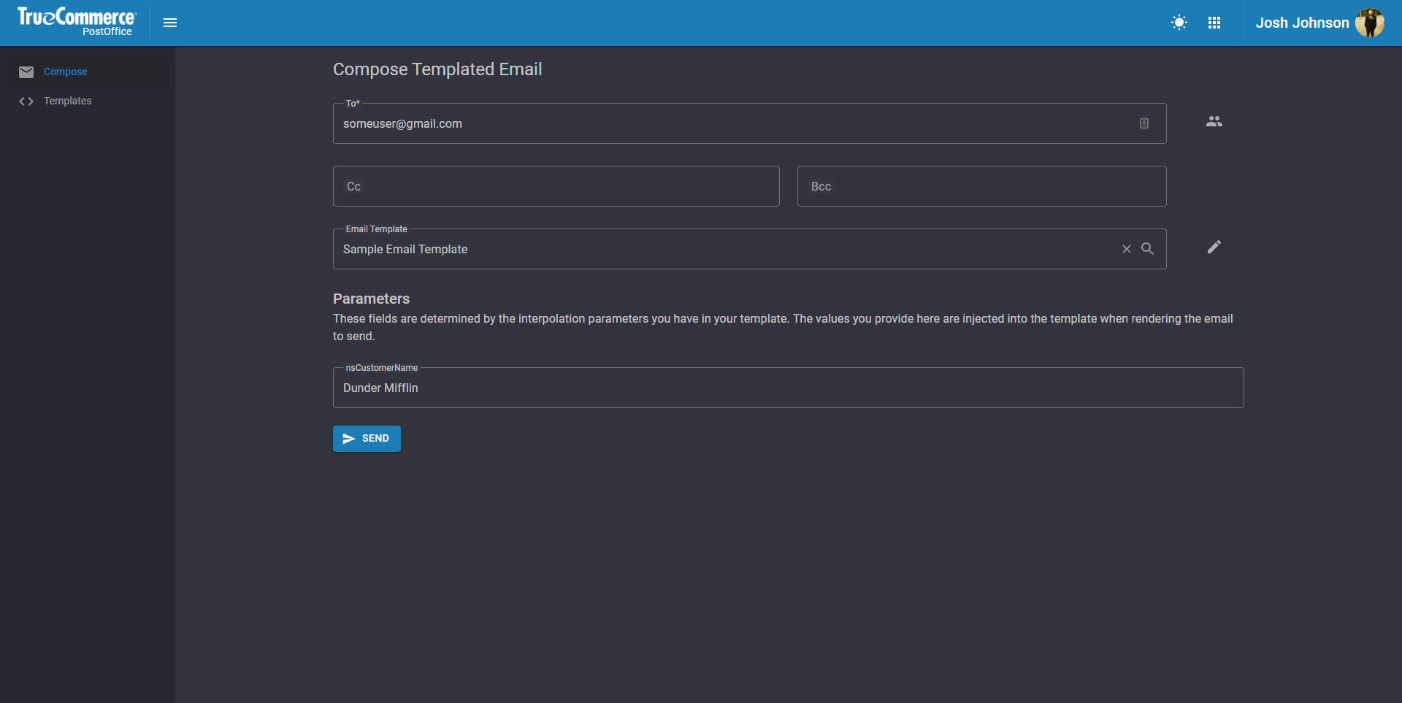The image size is (1402, 703).
Task: Open Templates in the sidebar
Action: click(x=88, y=101)
